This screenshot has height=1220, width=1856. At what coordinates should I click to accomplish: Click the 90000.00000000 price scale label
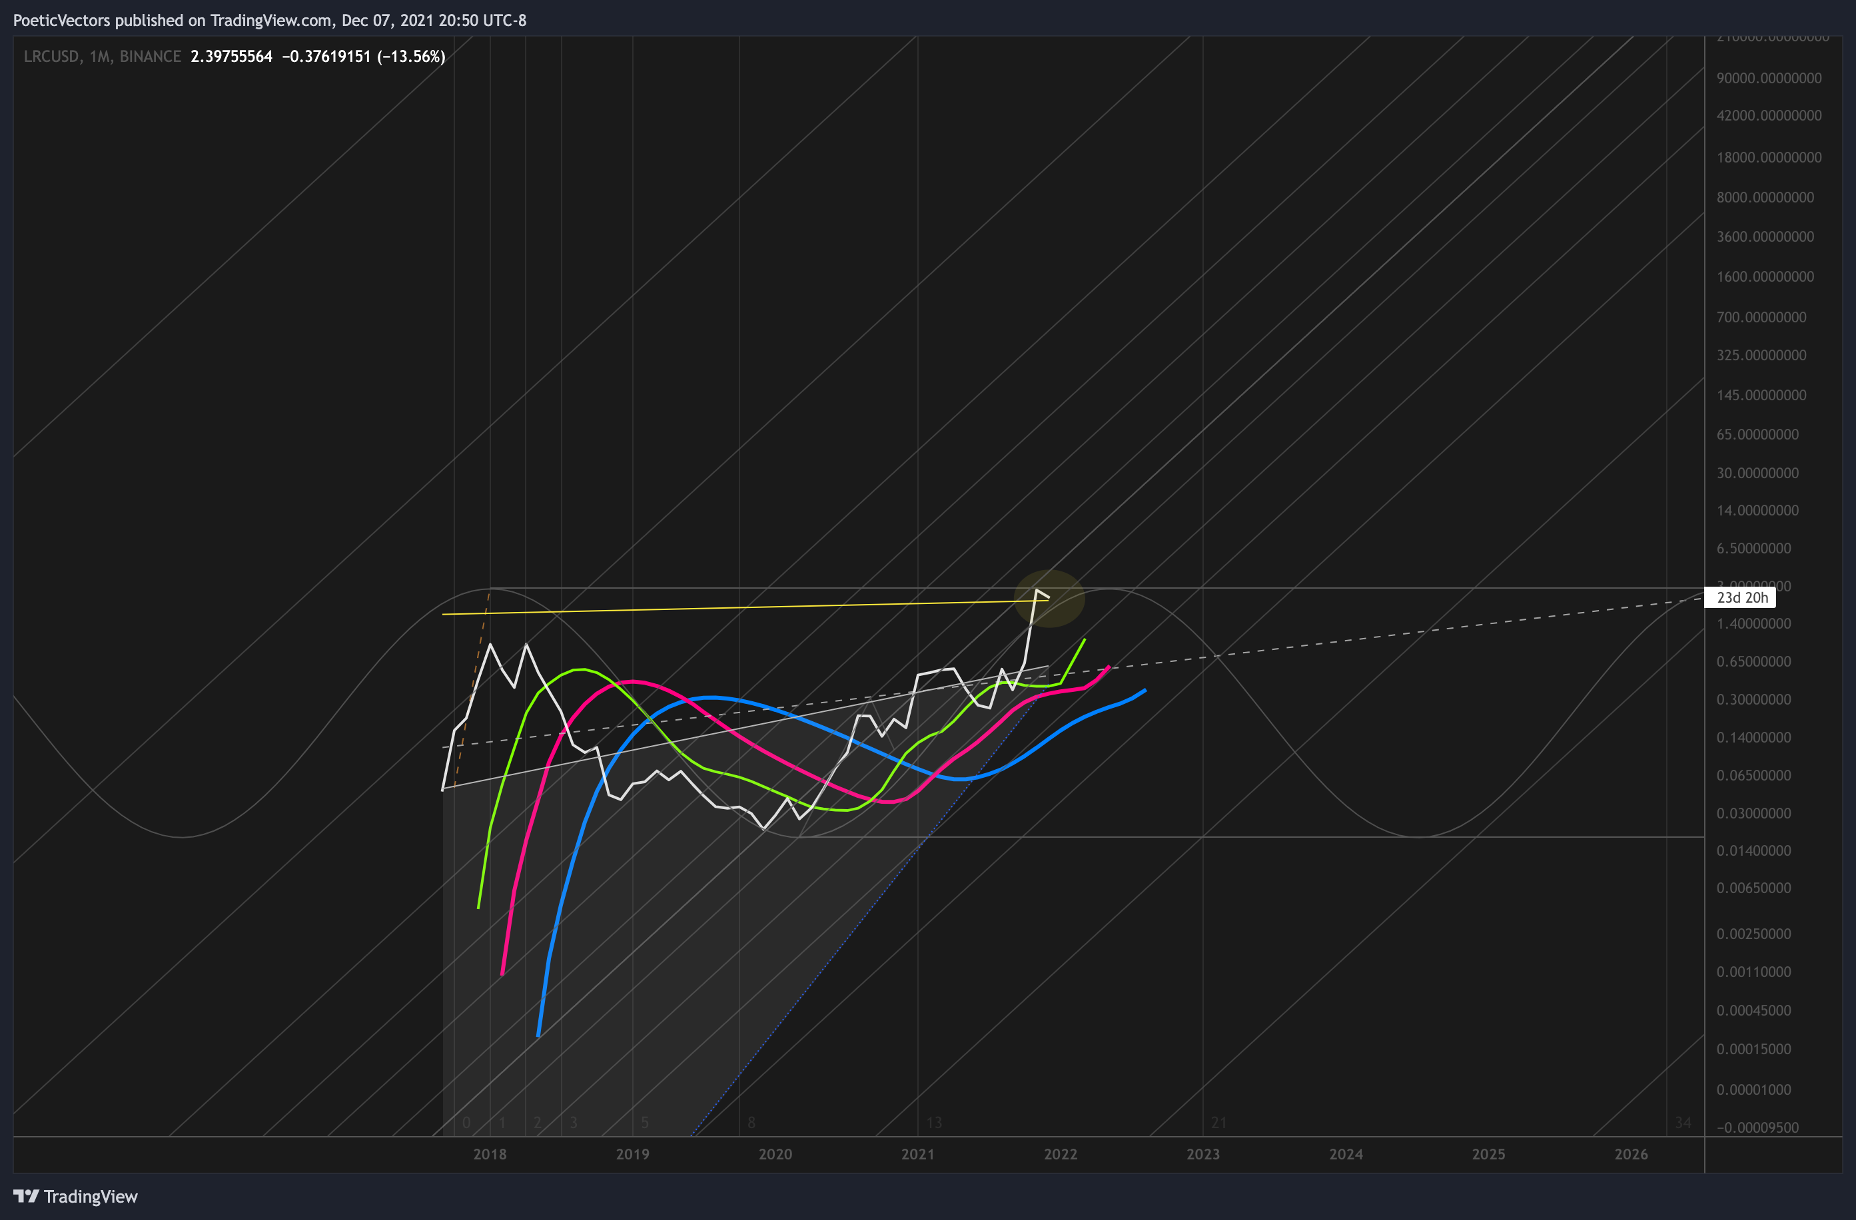pyautogui.click(x=1769, y=78)
